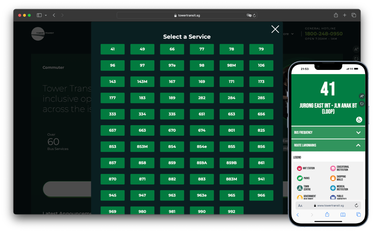Go forward in phone Safari

coord(312,215)
